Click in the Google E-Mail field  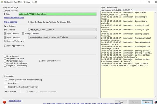[x=57, y=14]
